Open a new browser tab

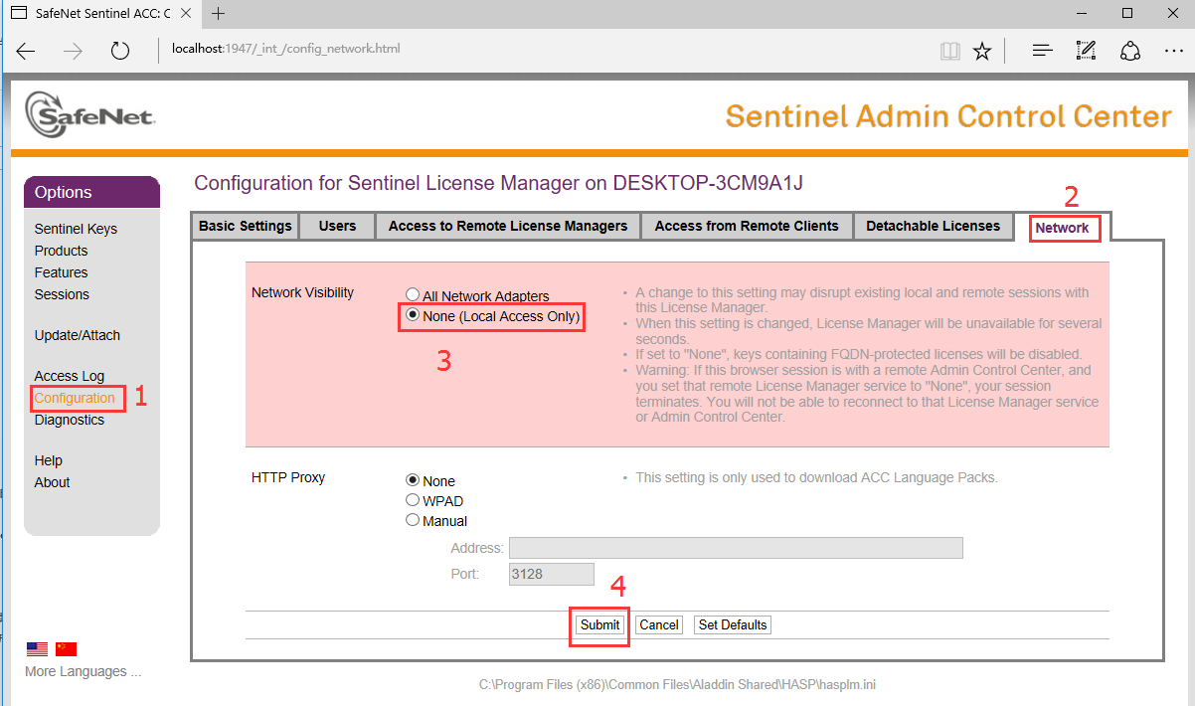[219, 13]
